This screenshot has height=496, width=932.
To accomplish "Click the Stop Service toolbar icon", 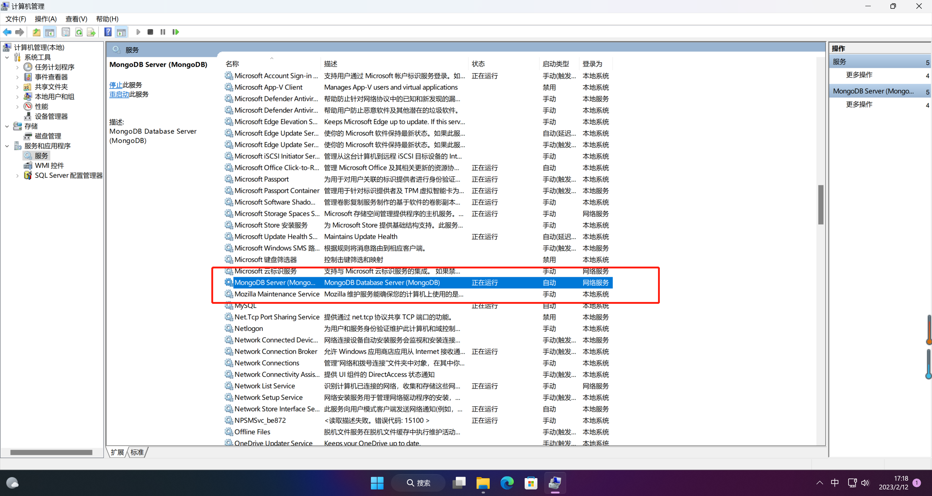I will click(150, 32).
